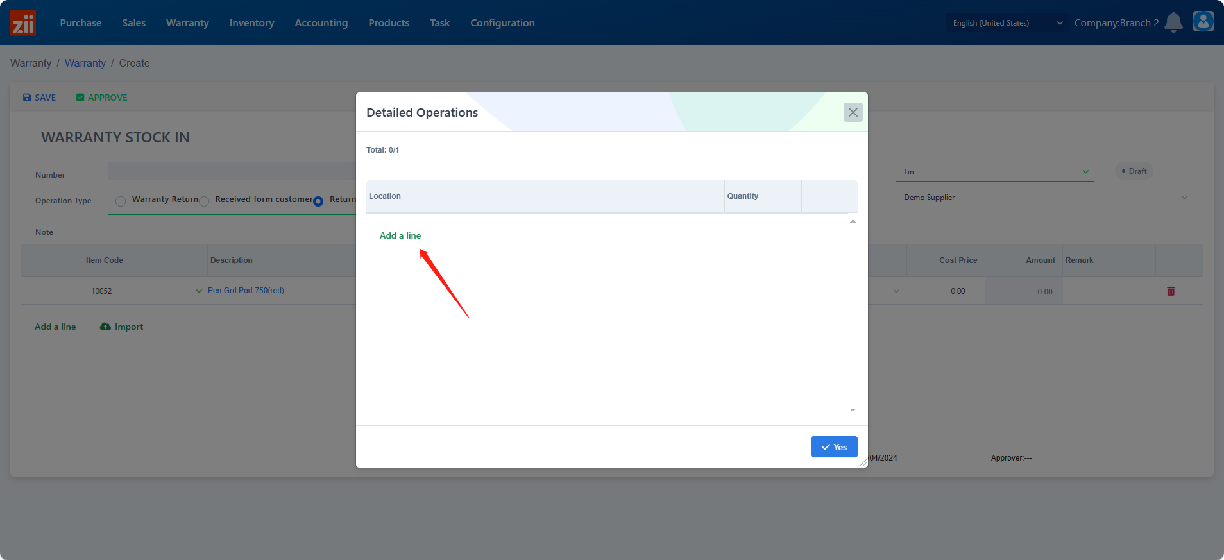Image resolution: width=1224 pixels, height=560 pixels.
Task: Click Add a line under the item table
Action: click(55, 327)
